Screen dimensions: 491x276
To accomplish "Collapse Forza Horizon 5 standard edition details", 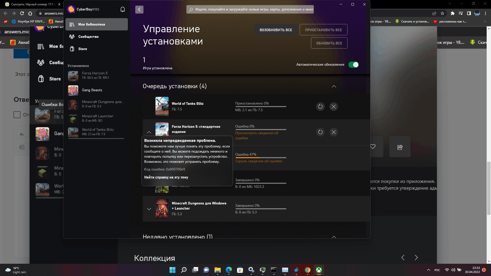I will click(149, 132).
